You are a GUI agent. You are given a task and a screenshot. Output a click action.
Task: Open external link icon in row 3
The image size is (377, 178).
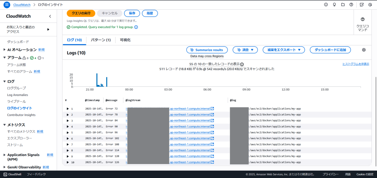click(x=212, y=121)
